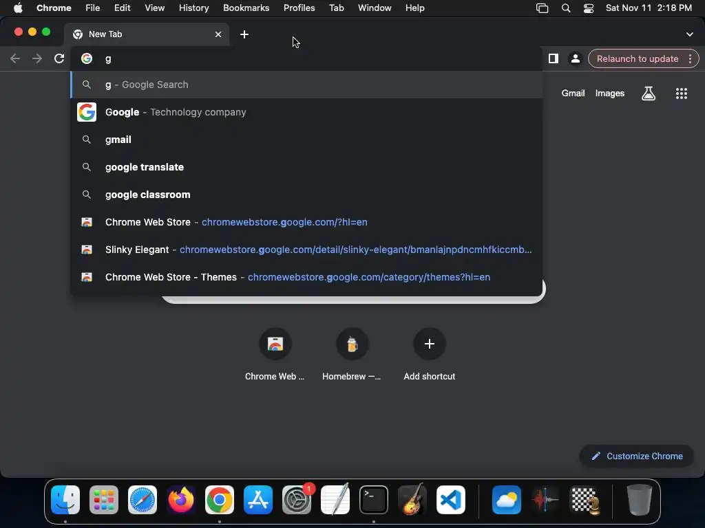Screen dimensions: 705x528
Task: Open the Chrome menu bar item
Action: click(x=54, y=8)
